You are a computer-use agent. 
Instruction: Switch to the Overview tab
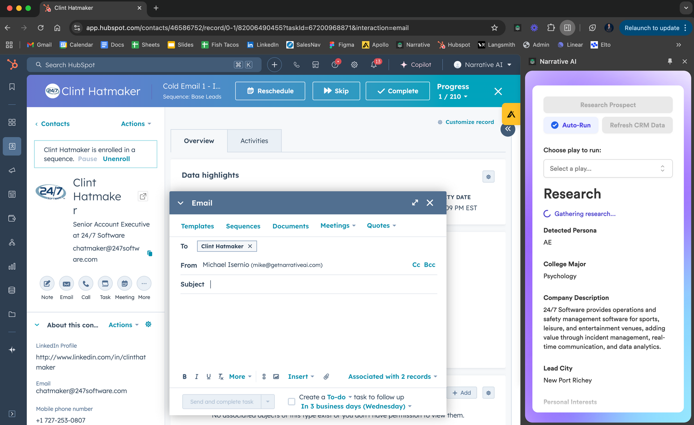(199, 141)
